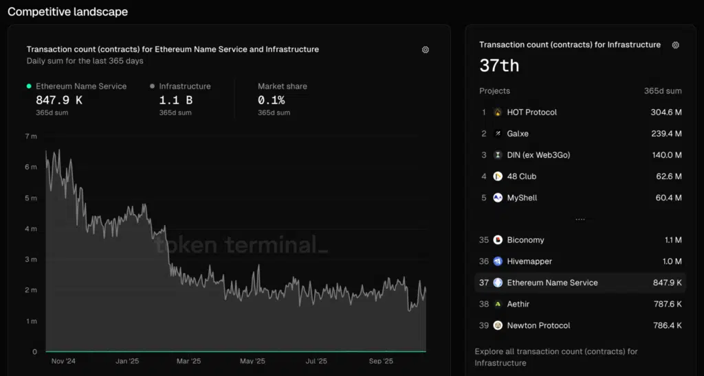704x376 pixels.
Task: Click the 60.4 M value for MyShell
Action: [668, 198]
